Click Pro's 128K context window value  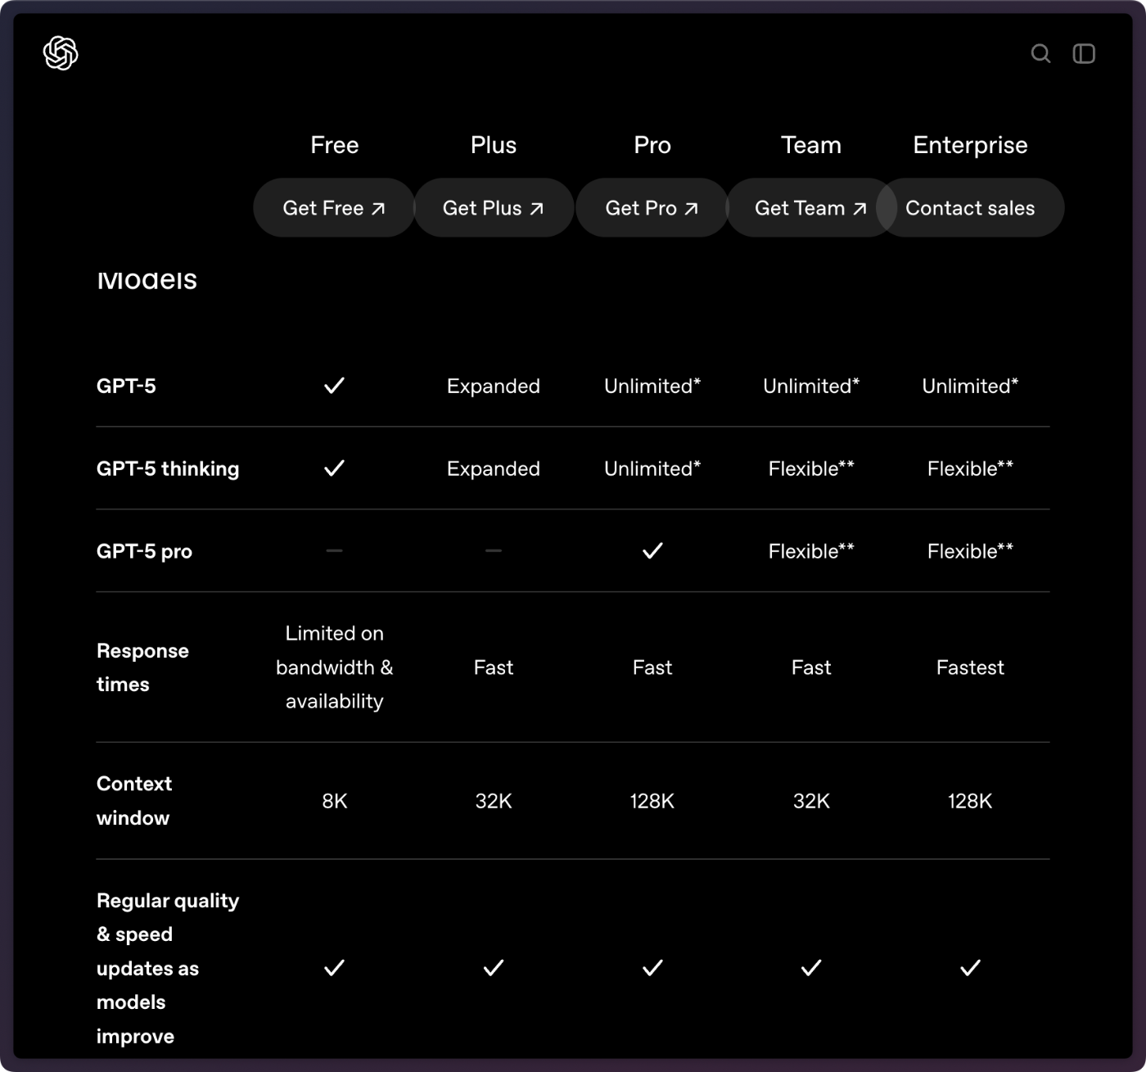click(652, 801)
